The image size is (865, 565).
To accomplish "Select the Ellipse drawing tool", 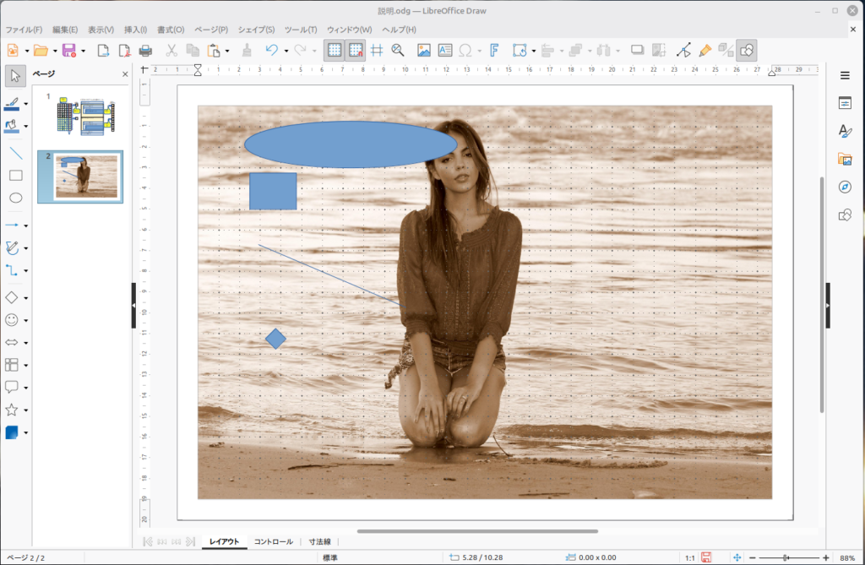I will (x=15, y=198).
